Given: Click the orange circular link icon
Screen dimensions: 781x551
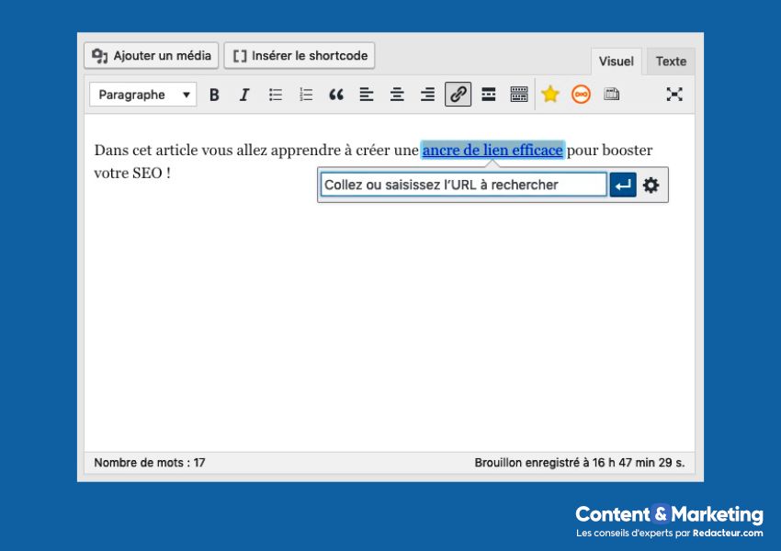Looking at the screenshot, I should (581, 95).
